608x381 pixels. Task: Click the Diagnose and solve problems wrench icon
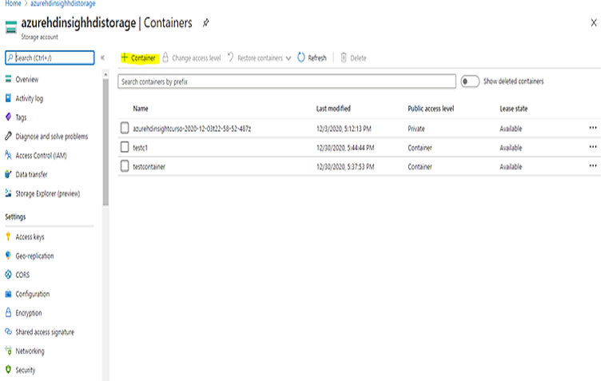tap(8, 136)
